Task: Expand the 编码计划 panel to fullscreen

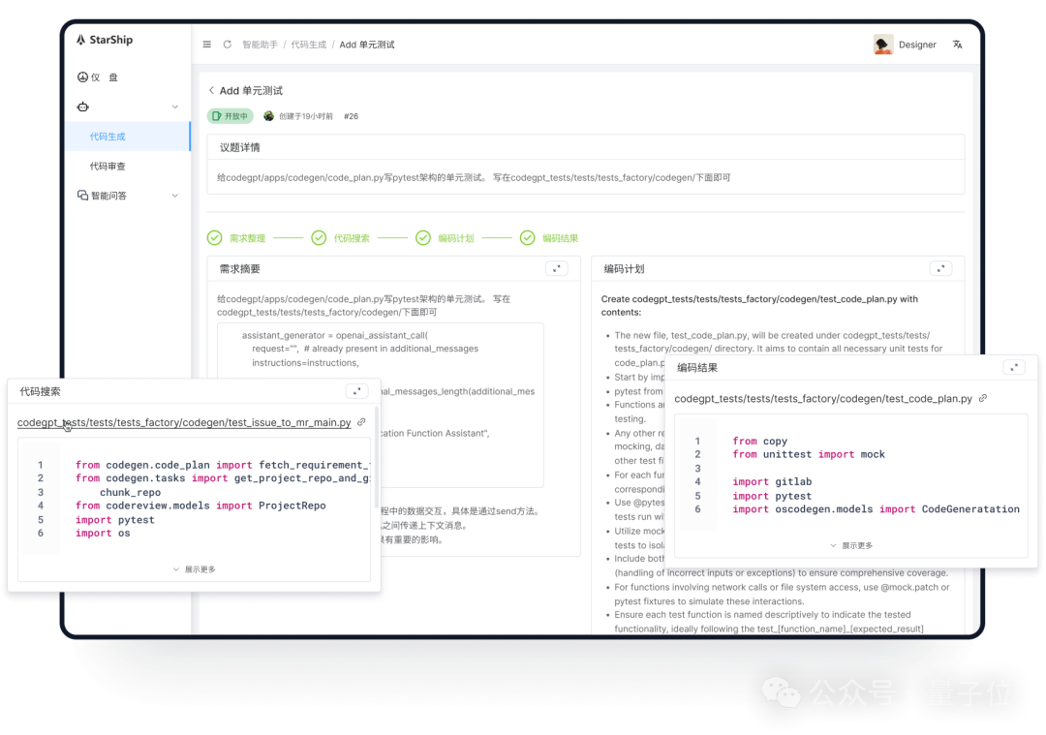Action: tap(940, 268)
